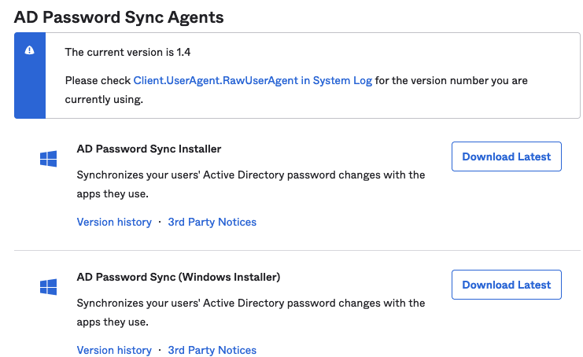The width and height of the screenshot is (583, 357).
Task: View 3rd Party Notices for AD Password Sync Installer
Action: pyautogui.click(x=212, y=222)
